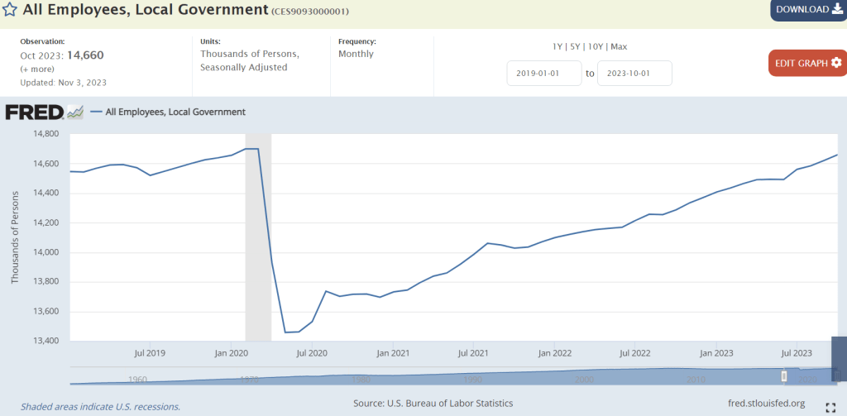Click the end date field 2023-10-01

(x=634, y=73)
